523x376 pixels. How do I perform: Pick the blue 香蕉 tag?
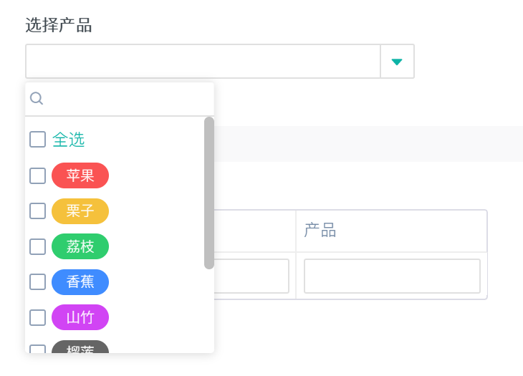pos(80,281)
